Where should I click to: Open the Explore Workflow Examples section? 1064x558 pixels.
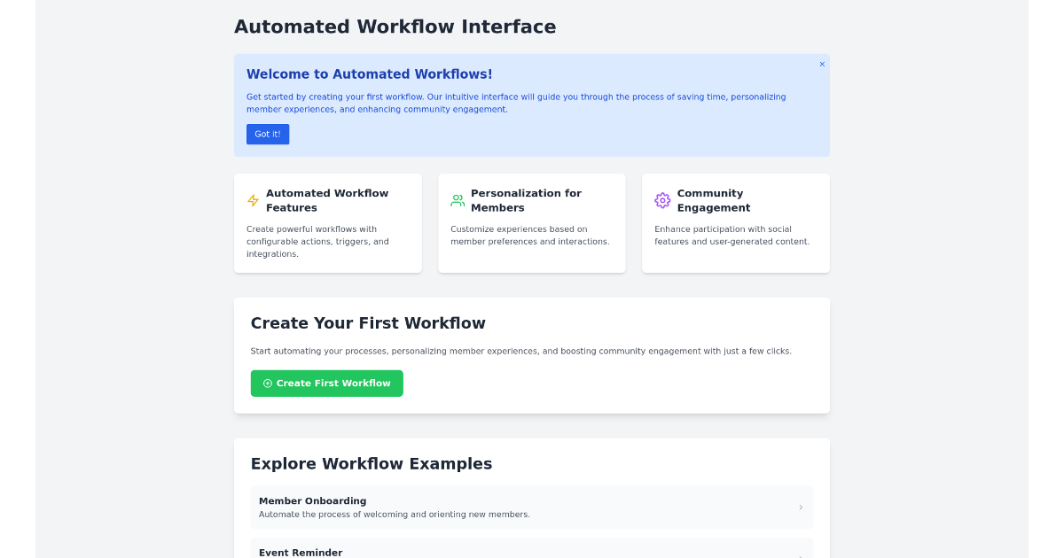click(x=372, y=463)
